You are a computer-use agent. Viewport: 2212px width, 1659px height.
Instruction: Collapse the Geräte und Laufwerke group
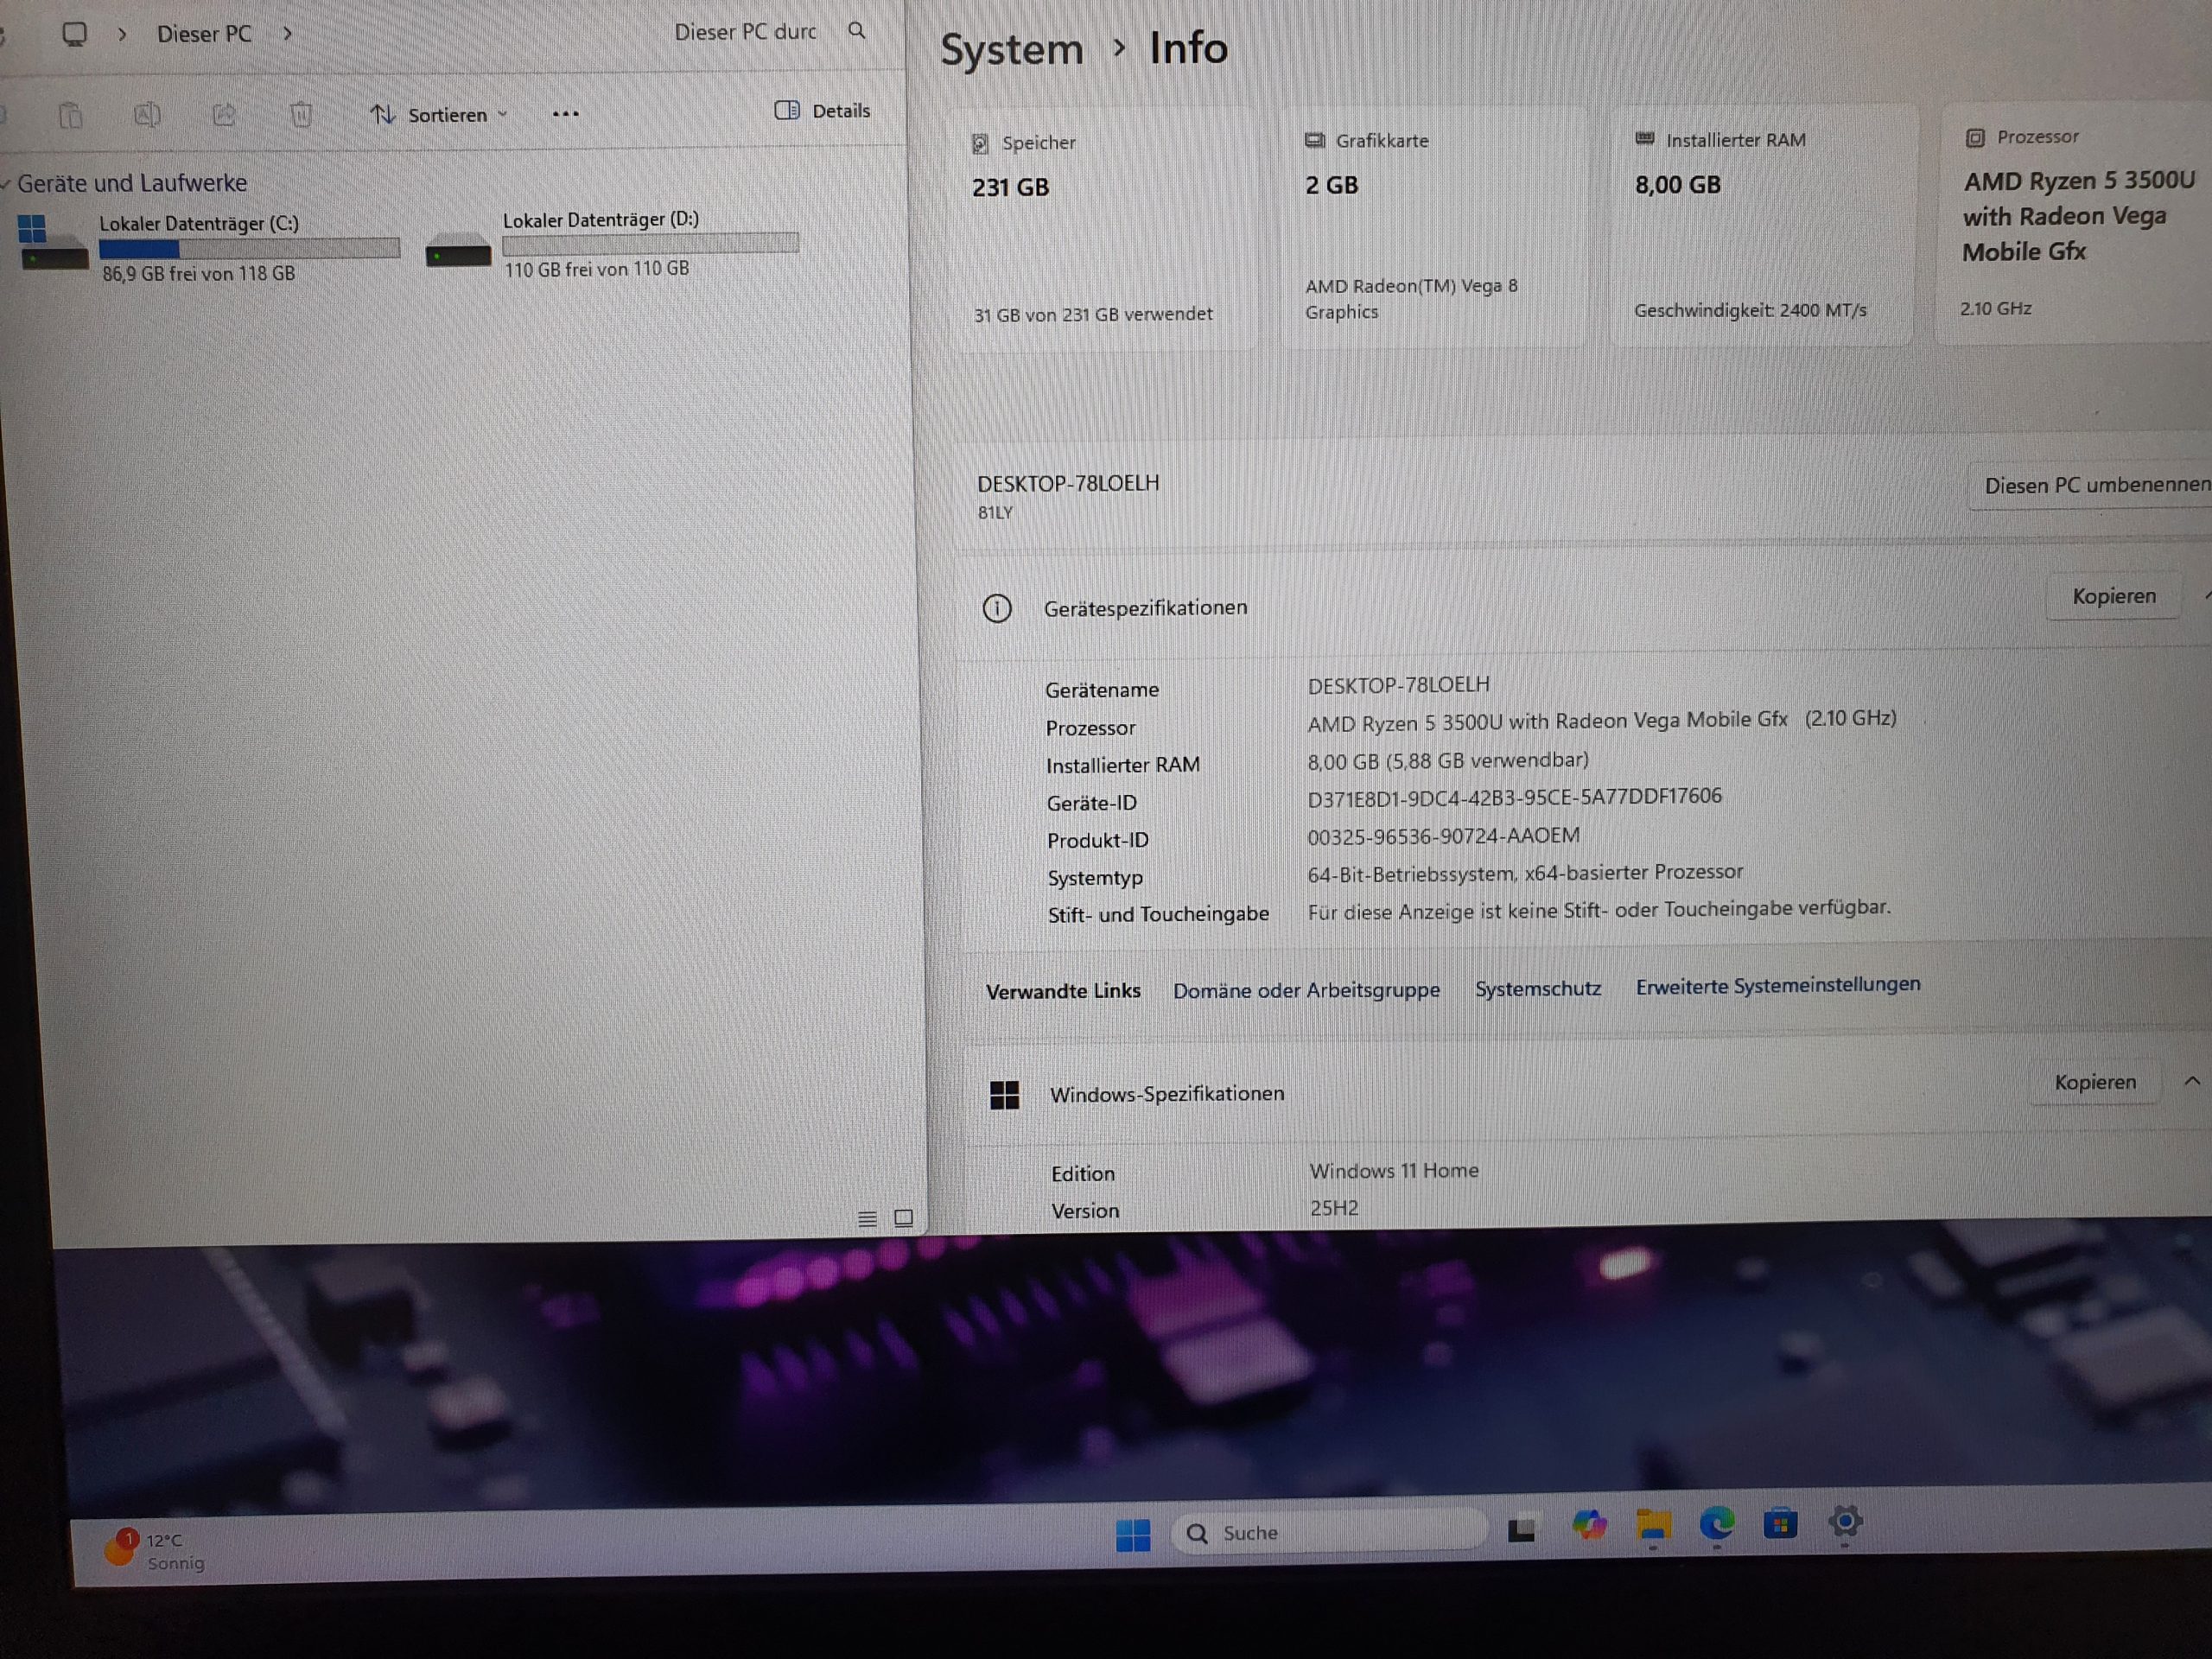click(x=6, y=184)
